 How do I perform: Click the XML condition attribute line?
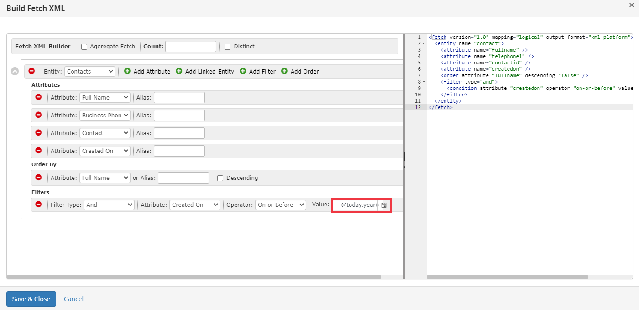(x=539, y=88)
